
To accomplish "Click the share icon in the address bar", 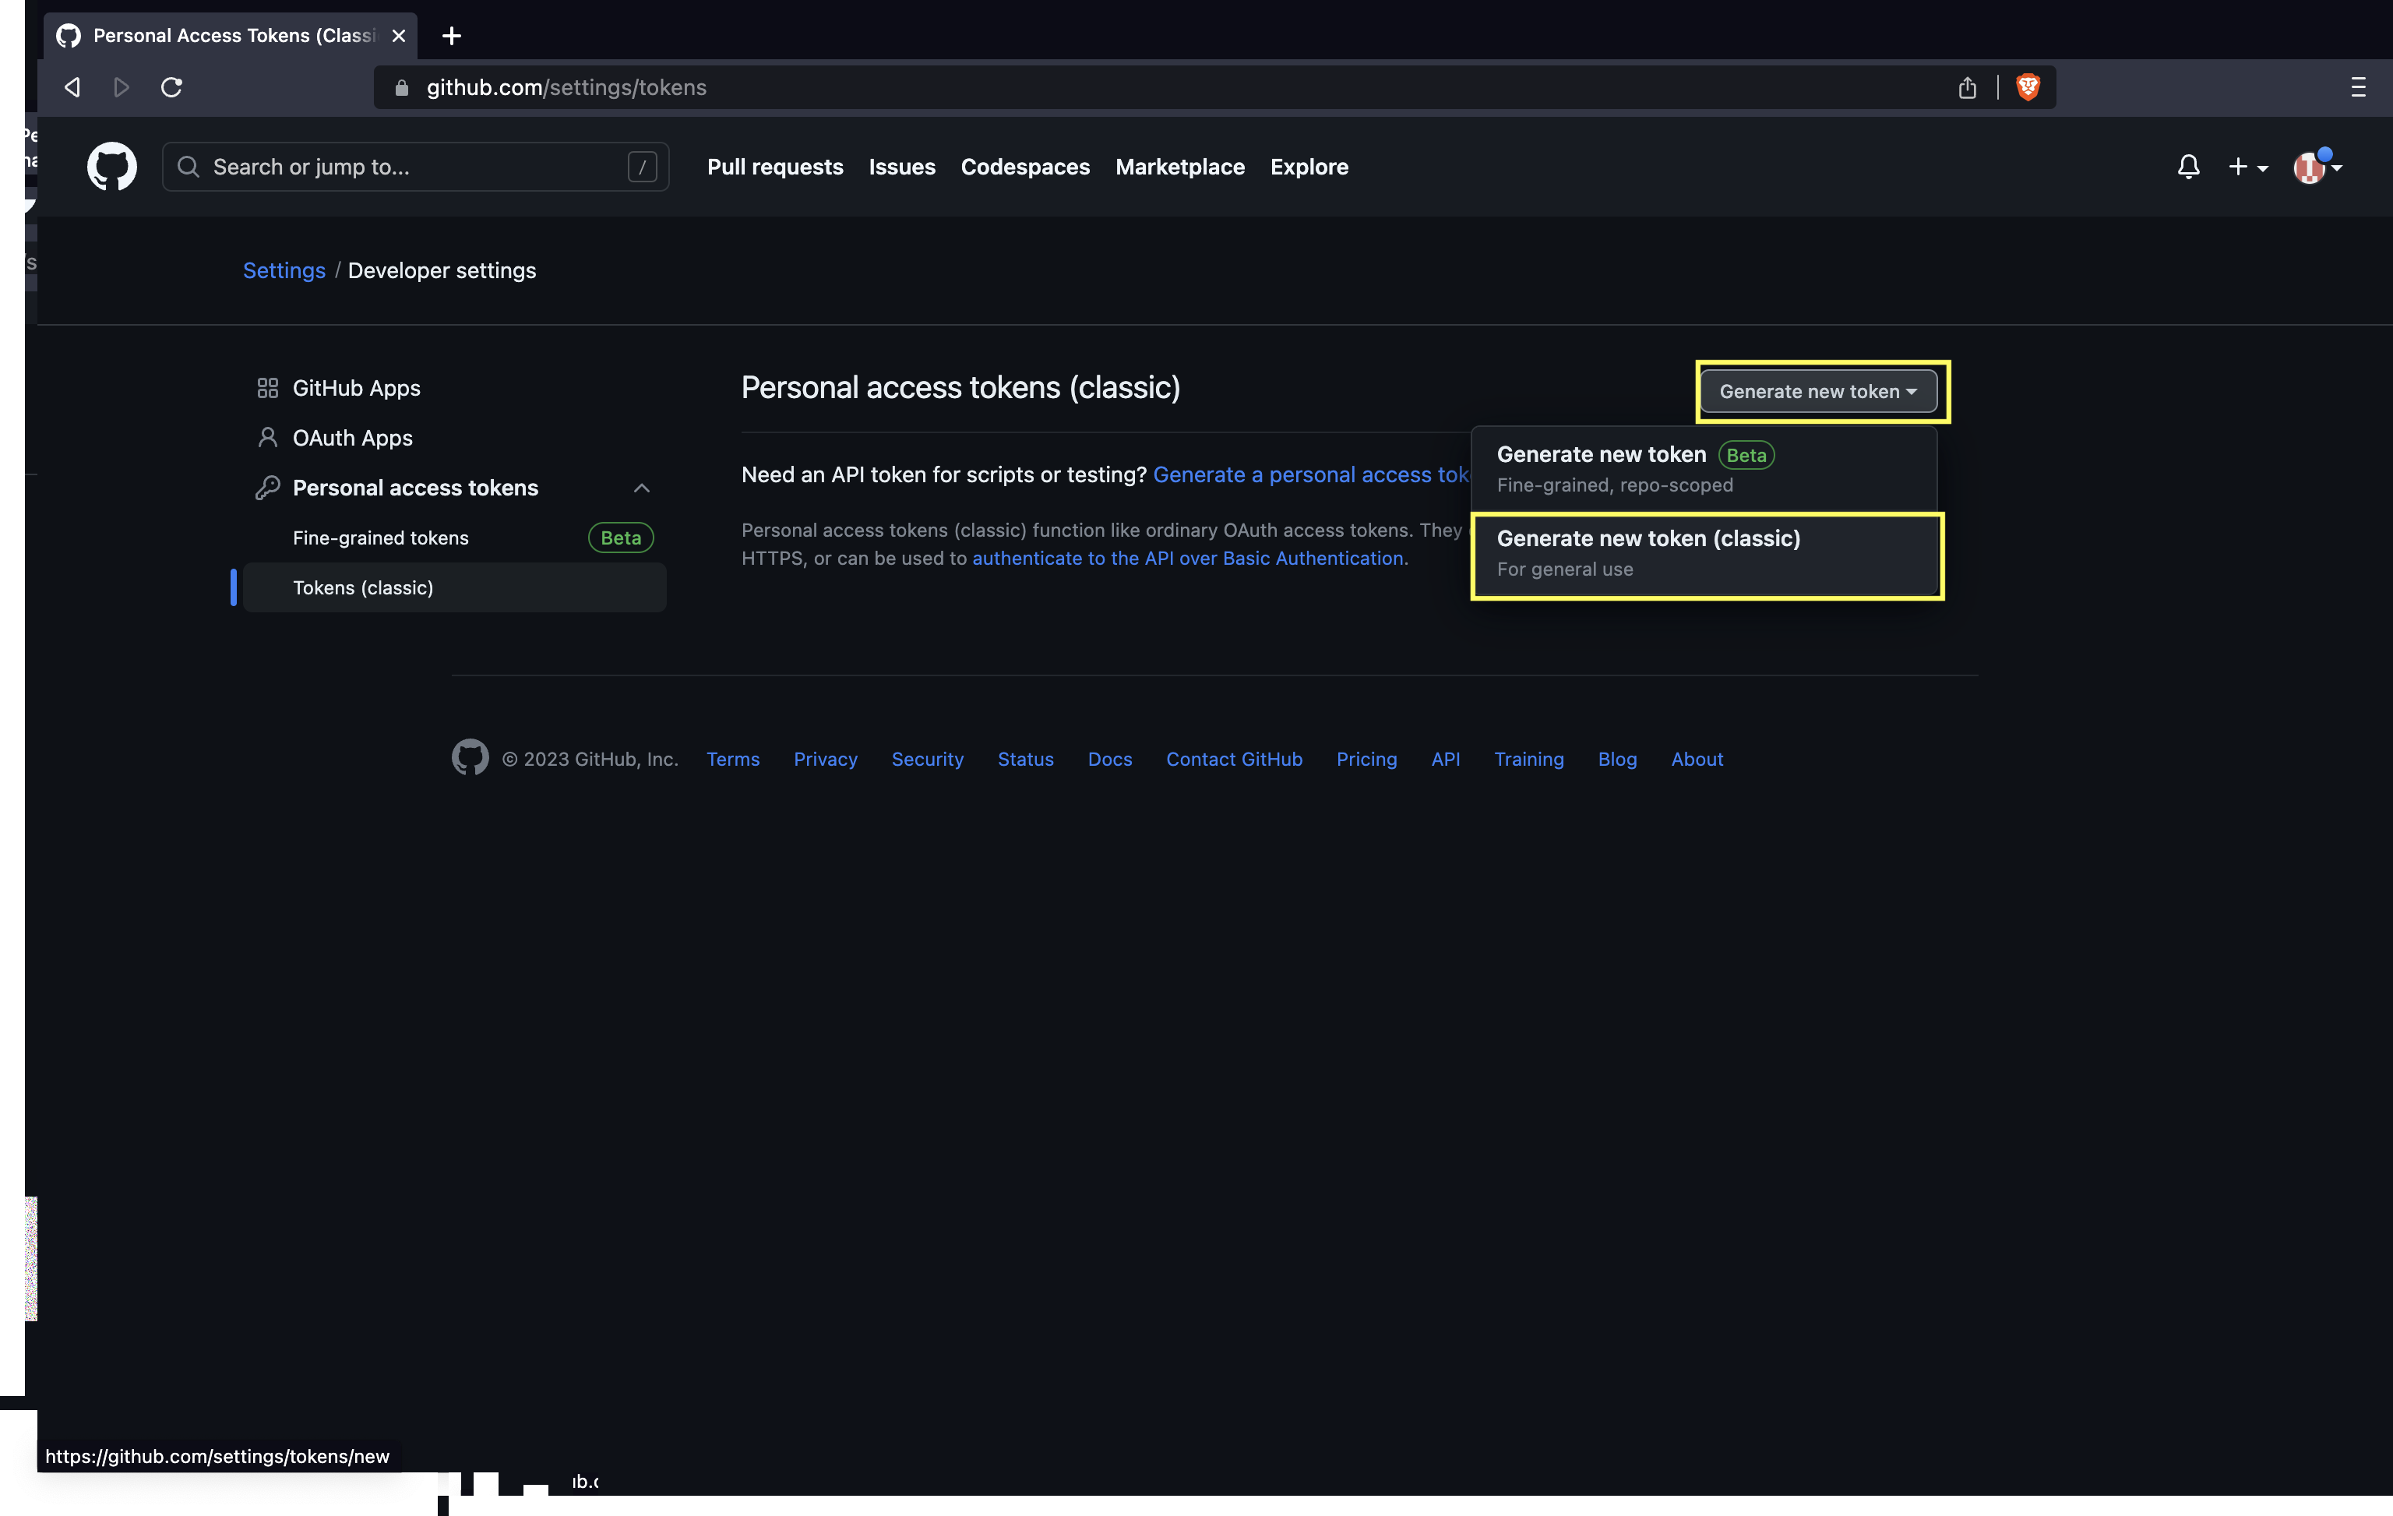I will (x=1967, y=87).
